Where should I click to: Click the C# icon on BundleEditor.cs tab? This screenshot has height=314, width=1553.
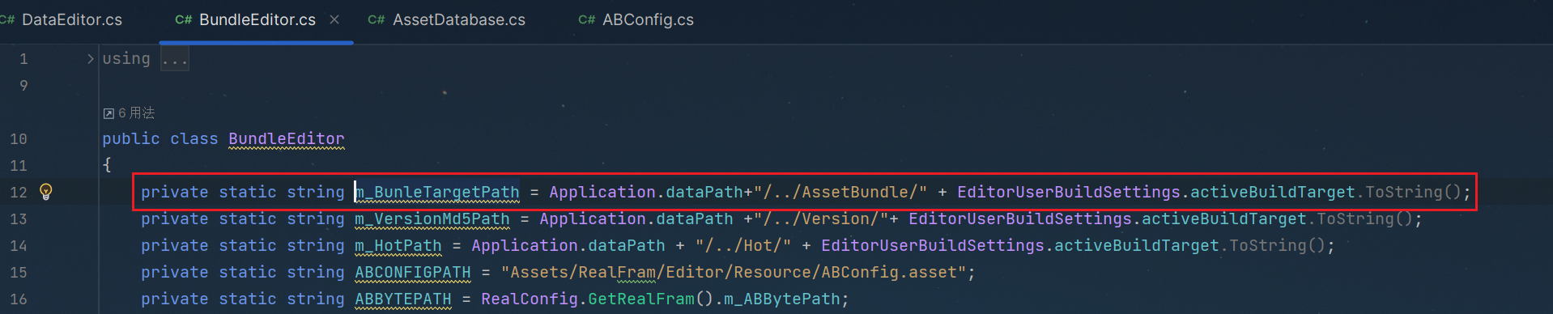click(x=183, y=20)
